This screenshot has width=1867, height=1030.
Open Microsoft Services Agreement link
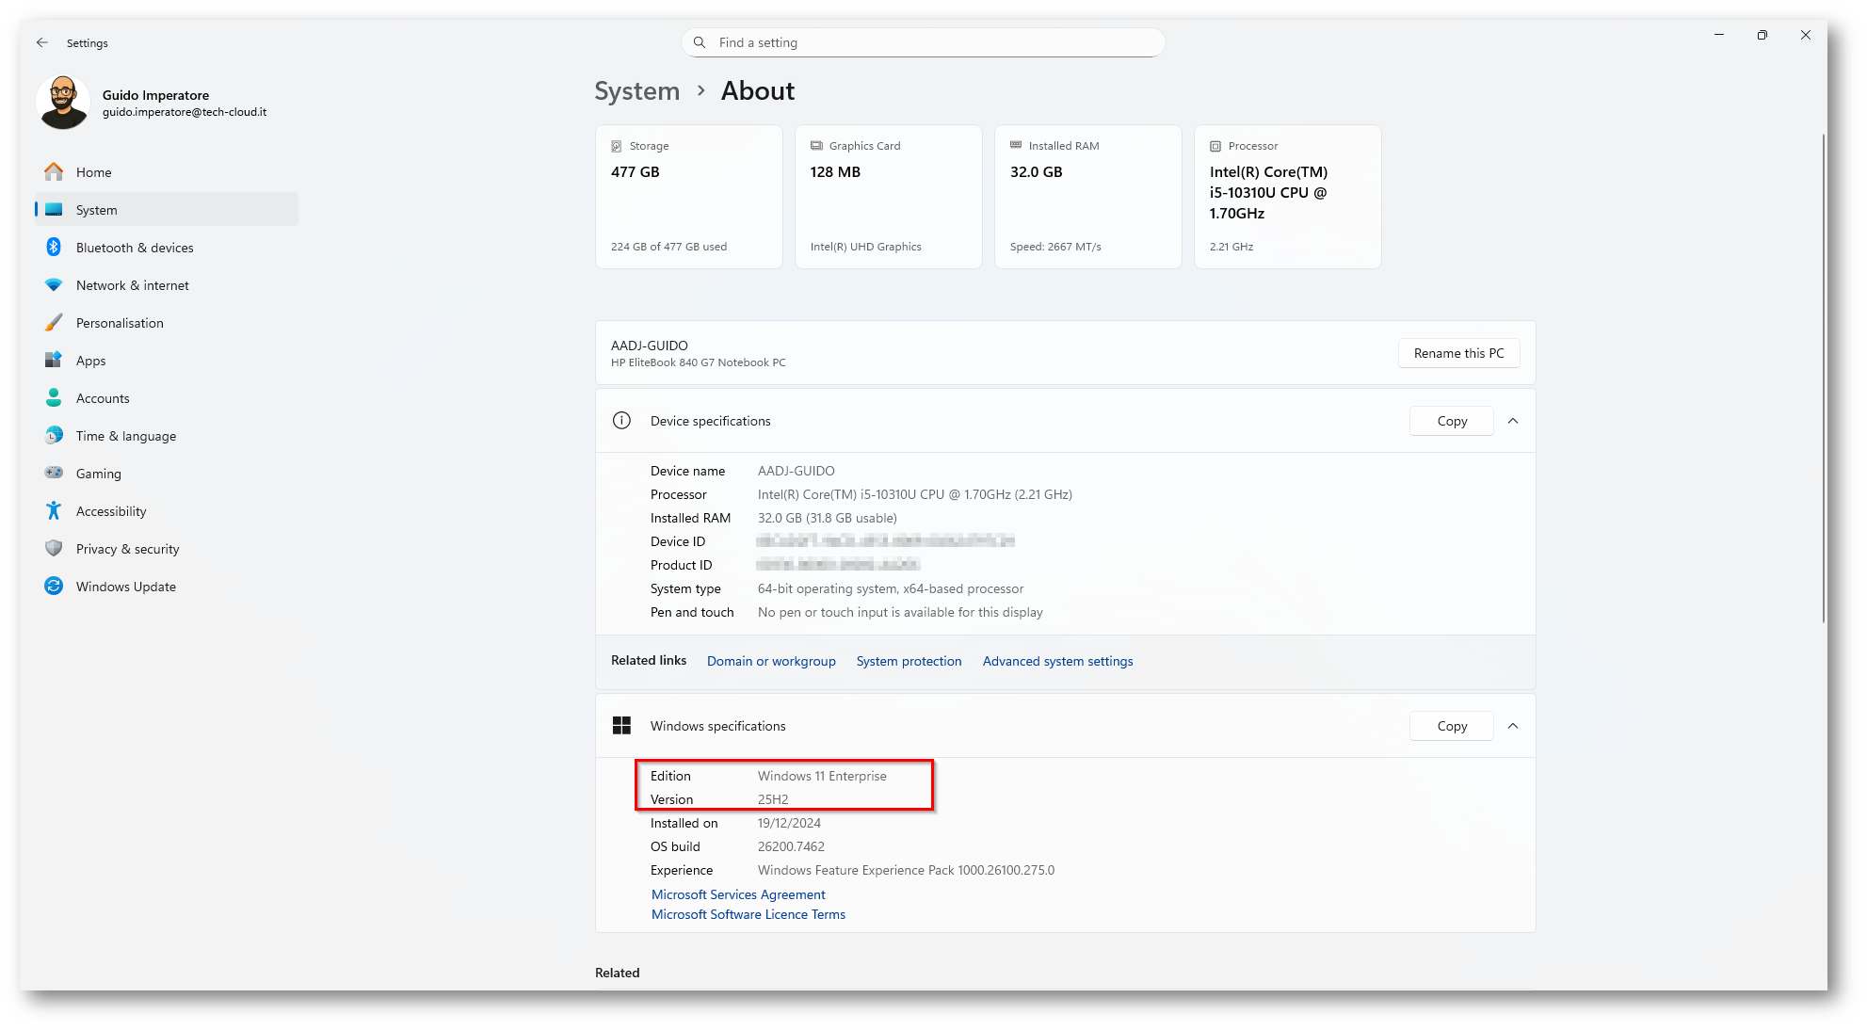pyautogui.click(x=738, y=894)
